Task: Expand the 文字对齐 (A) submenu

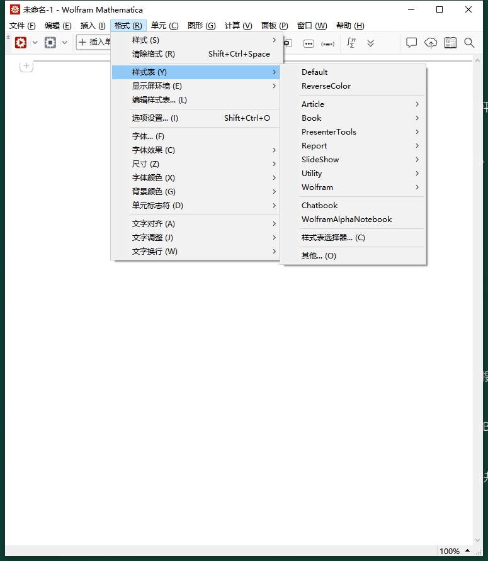Action: point(196,224)
